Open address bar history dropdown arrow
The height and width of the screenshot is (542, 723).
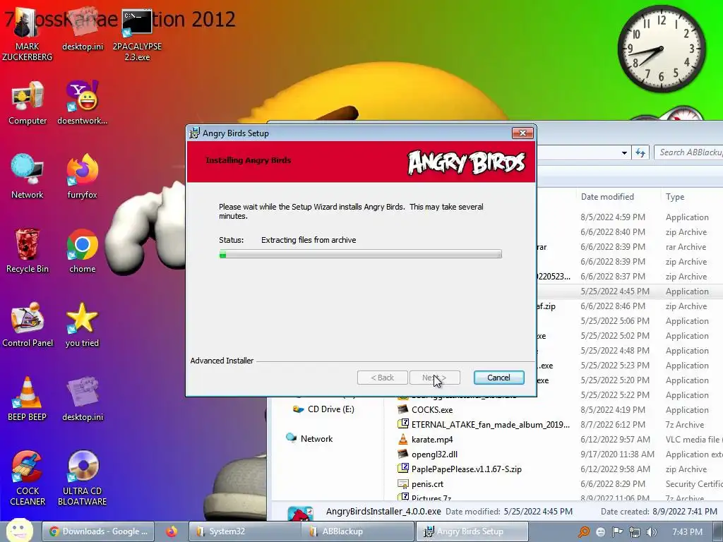click(624, 152)
